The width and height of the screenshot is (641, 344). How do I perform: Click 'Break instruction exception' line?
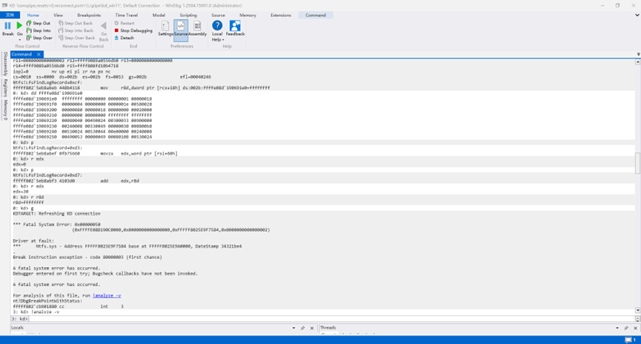pyautogui.click(x=87, y=257)
